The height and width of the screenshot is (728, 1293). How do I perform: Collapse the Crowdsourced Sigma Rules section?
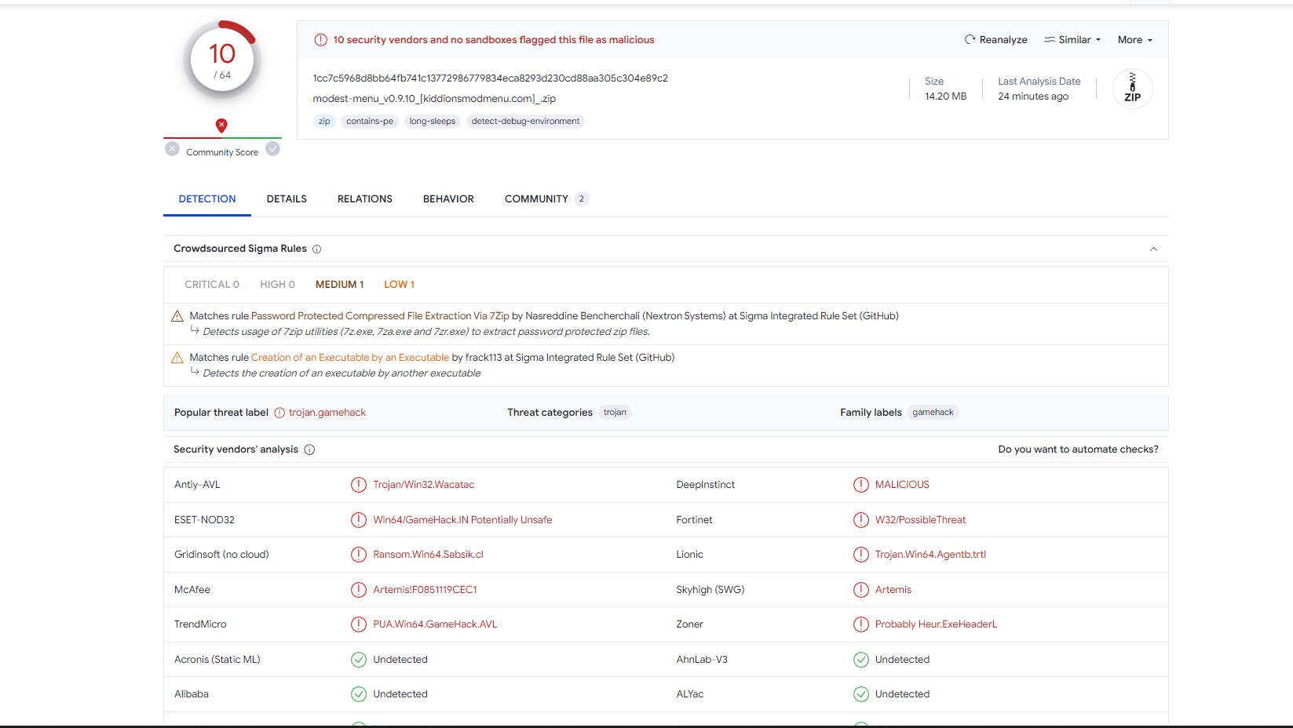coord(1153,249)
